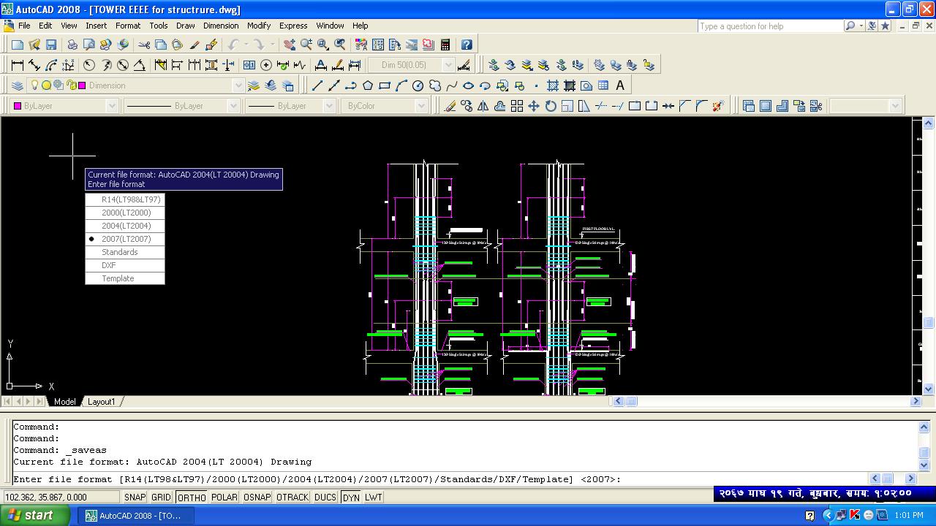Select the Hatch draw tool
936x526 pixels.
click(x=553, y=85)
